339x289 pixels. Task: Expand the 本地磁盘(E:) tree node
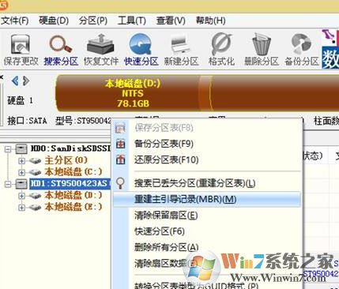21,208
